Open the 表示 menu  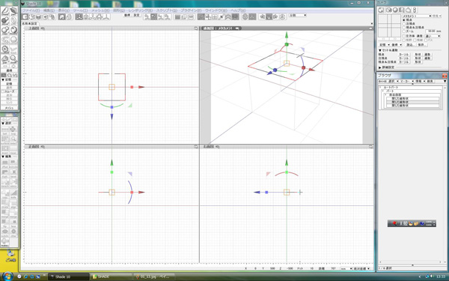(64, 10)
